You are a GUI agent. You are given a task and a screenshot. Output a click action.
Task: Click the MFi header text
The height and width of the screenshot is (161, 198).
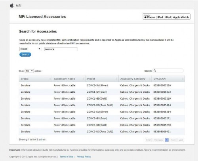coord(19,6)
